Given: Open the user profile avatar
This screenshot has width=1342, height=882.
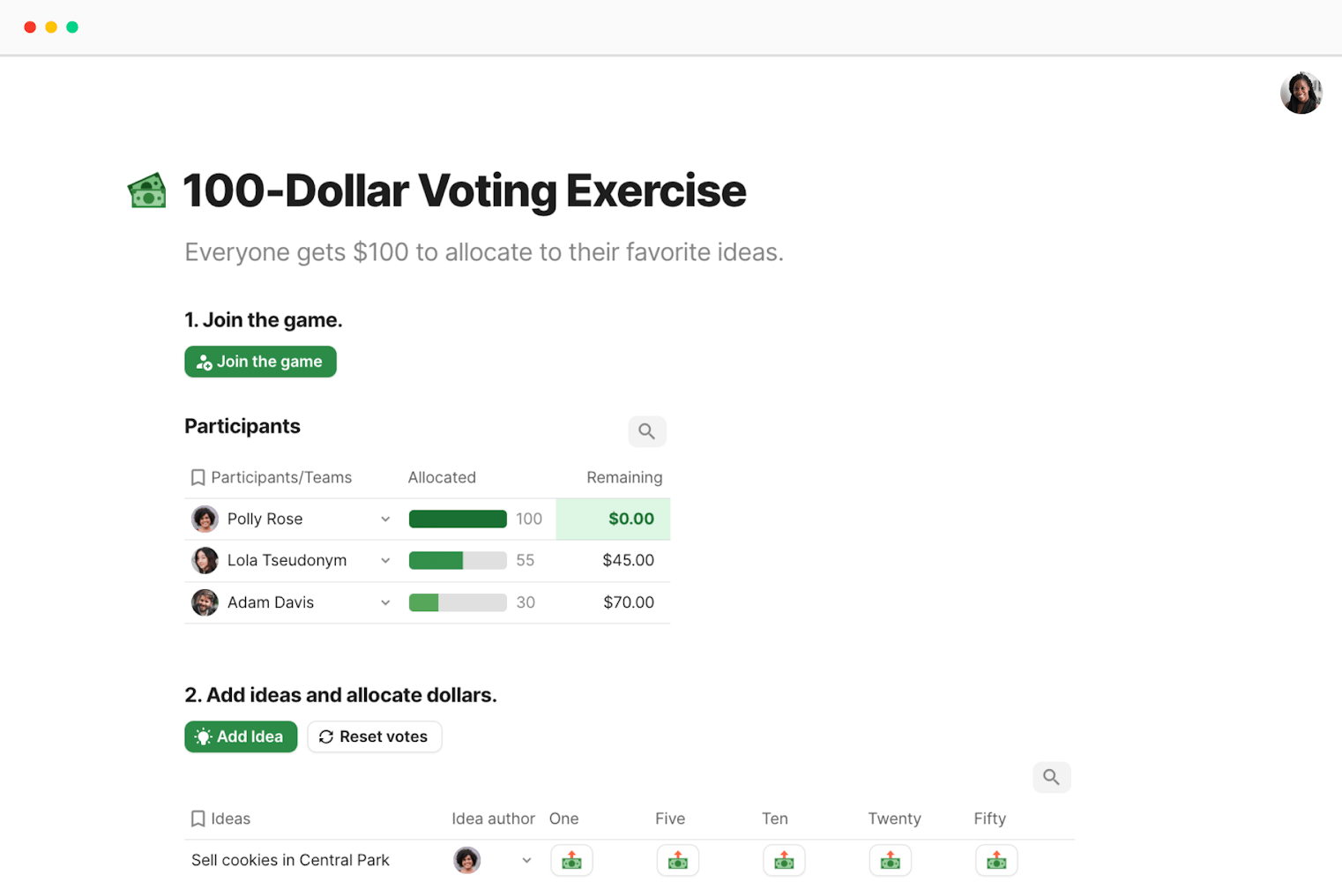Looking at the screenshot, I should click(1301, 93).
